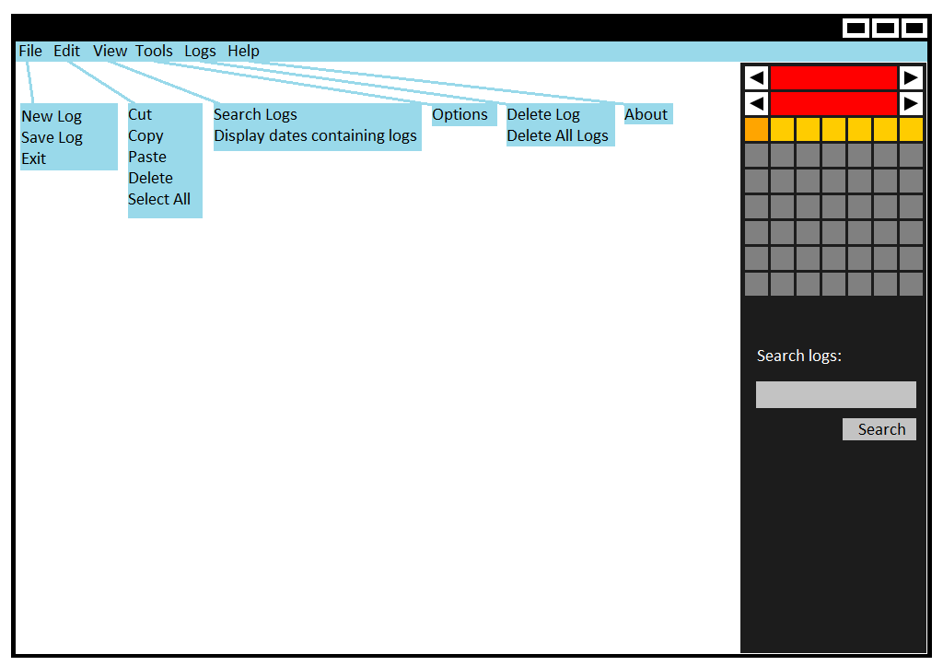Image resolution: width=943 pixels, height=666 pixels.
Task: Open the File menu
Action: (x=30, y=52)
